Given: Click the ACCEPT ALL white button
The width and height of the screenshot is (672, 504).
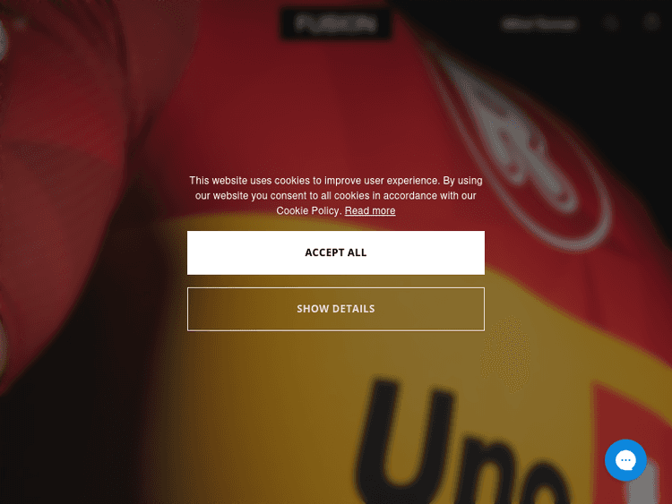Looking at the screenshot, I should tap(336, 252).
